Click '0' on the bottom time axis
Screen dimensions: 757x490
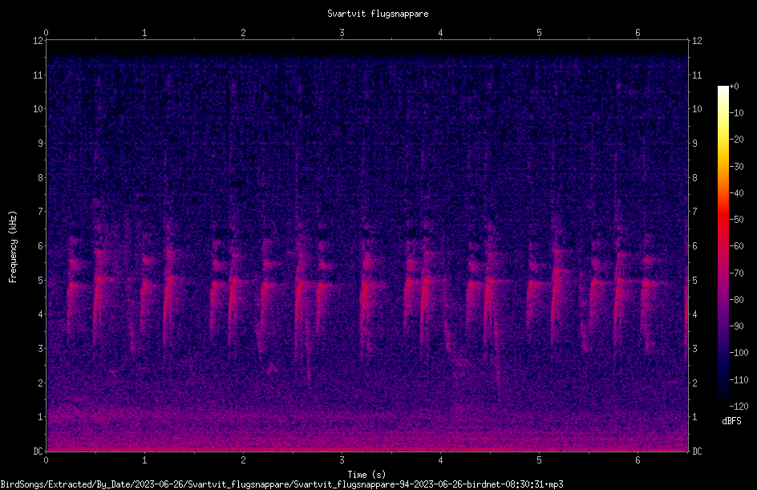[x=46, y=460]
